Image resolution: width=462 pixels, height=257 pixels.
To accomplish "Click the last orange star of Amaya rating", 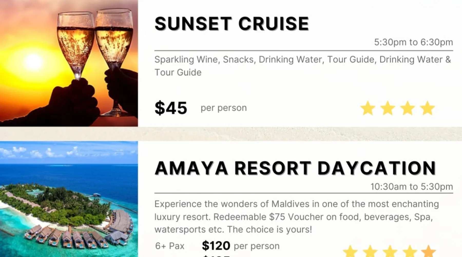I will point(428,251).
